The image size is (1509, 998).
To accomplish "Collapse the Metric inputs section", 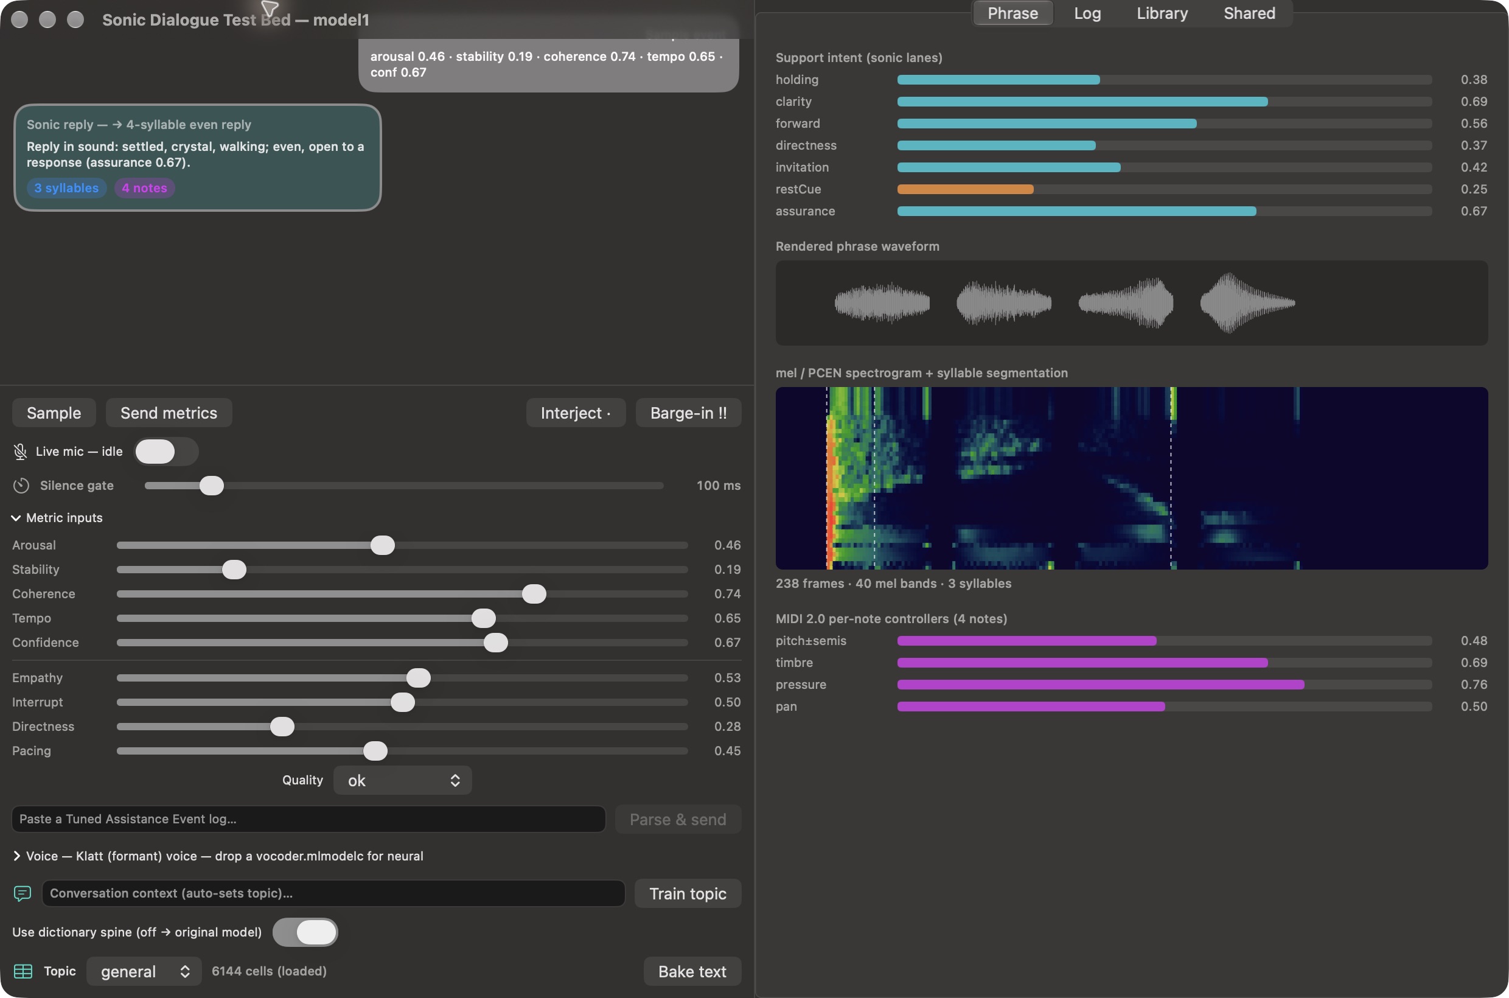I will click(16, 518).
